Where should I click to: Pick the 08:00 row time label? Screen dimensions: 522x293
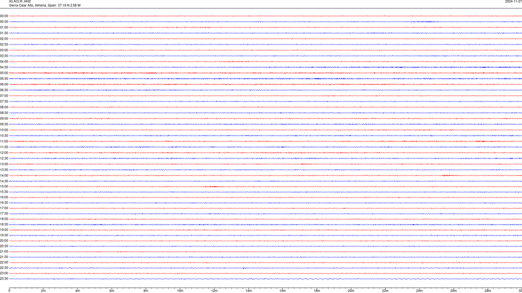[x=4, y=107]
